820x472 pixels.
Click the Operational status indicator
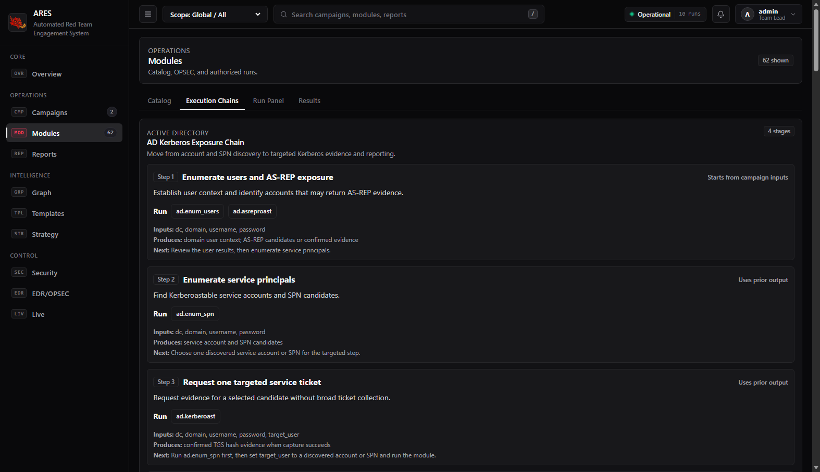click(650, 15)
